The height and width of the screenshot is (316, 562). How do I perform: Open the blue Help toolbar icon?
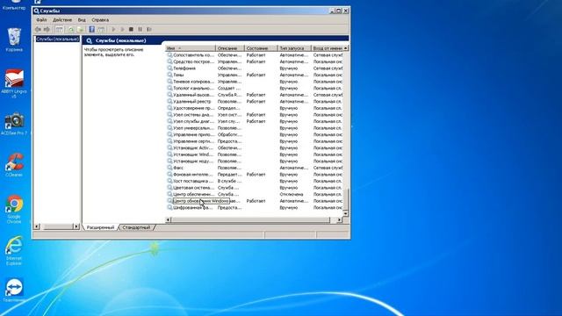pyautogui.click(x=91, y=29)
